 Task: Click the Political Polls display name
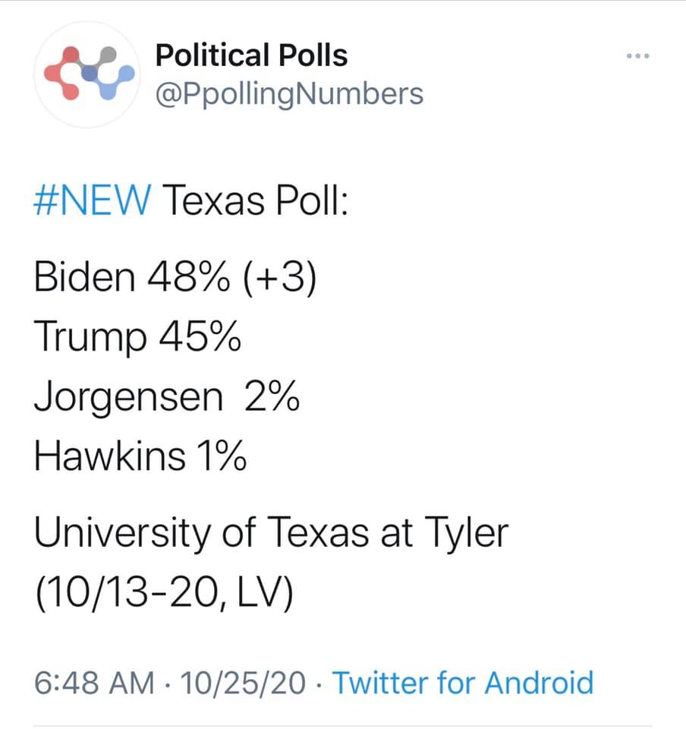pos(251,55)
